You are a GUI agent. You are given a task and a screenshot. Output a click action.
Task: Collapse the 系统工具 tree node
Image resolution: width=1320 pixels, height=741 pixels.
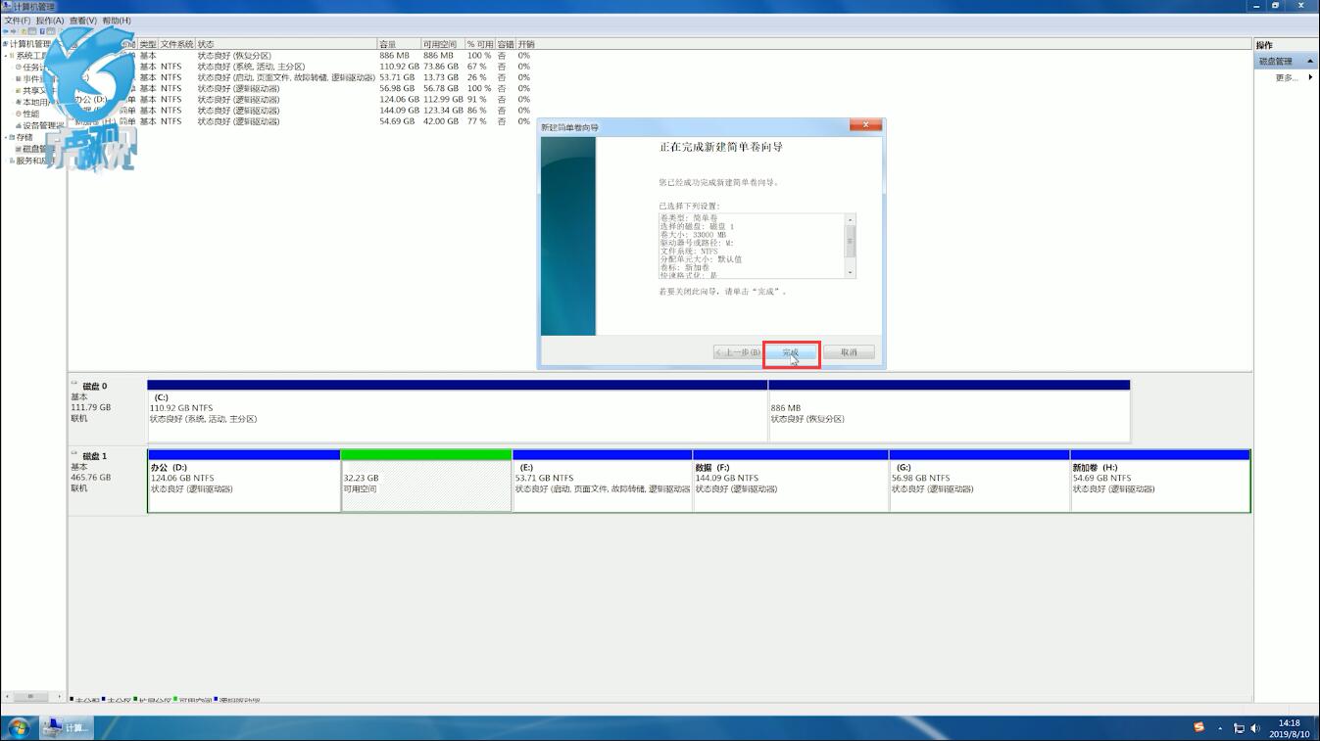(x=5, y=56)
